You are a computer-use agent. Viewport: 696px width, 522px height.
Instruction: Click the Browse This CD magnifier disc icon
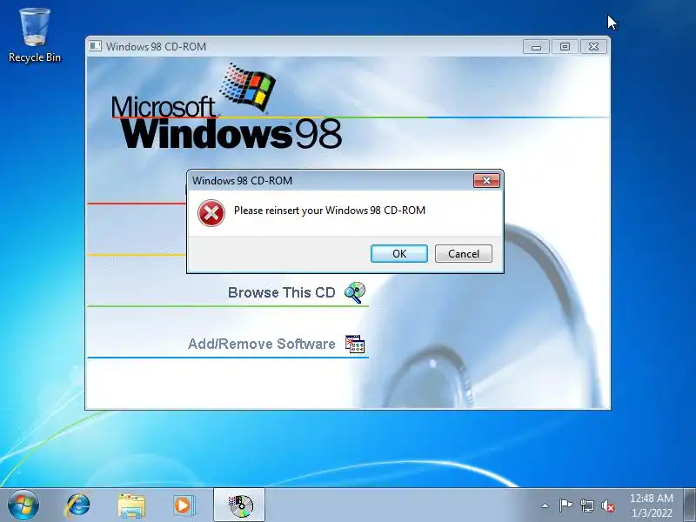pyautogui.click(x=355, y=292)
